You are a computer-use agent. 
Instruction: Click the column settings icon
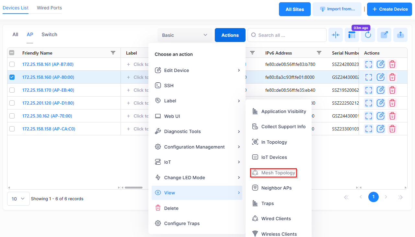352,35
